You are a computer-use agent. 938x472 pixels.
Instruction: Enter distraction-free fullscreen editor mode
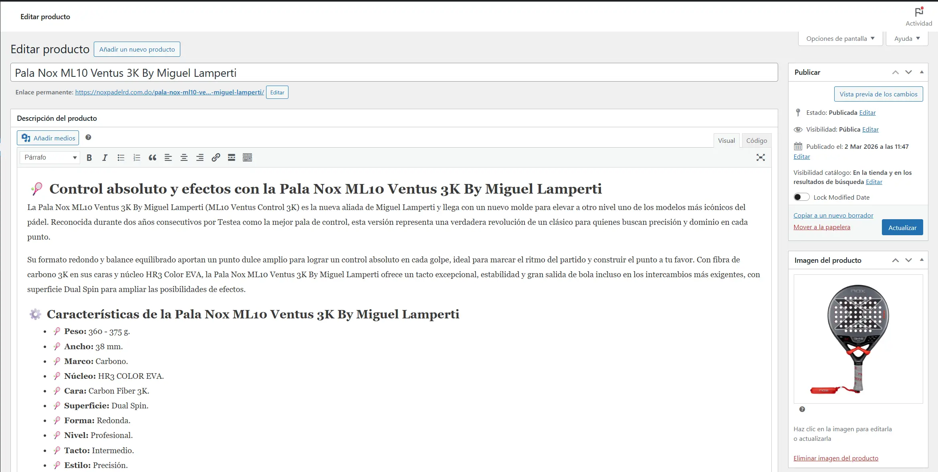760,158
